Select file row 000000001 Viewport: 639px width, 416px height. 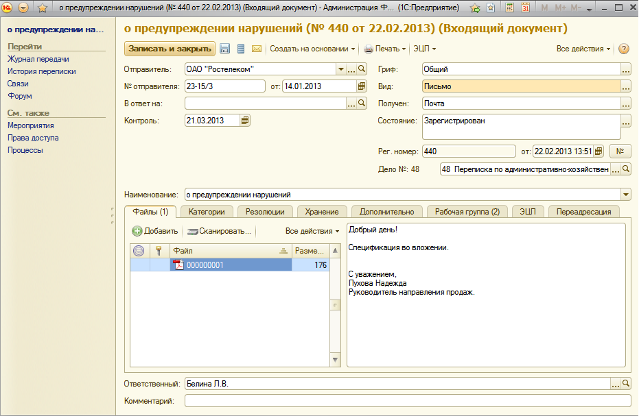(x=230, y=265)
